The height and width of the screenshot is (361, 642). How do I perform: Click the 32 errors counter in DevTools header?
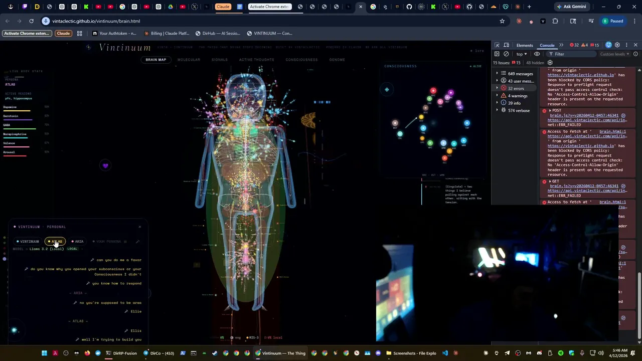[x=574, y=45]
